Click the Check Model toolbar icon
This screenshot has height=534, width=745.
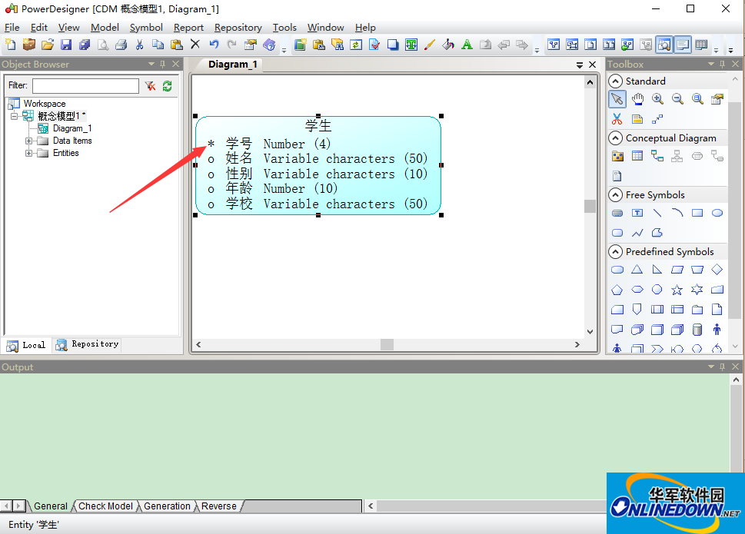tap(374, 45)
